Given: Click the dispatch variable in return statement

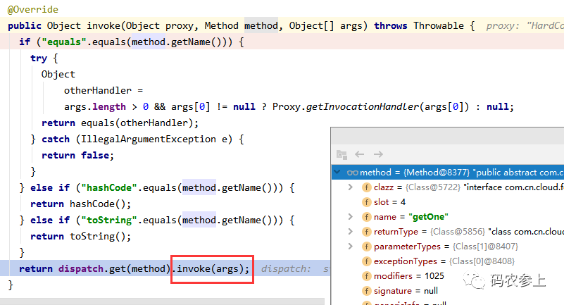Looking at the screenshot, I should point(80,269).
